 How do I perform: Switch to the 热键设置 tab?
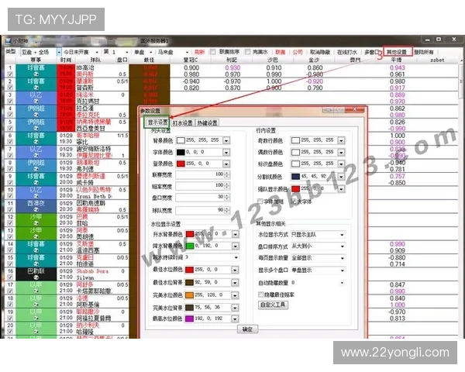point(208,122)
